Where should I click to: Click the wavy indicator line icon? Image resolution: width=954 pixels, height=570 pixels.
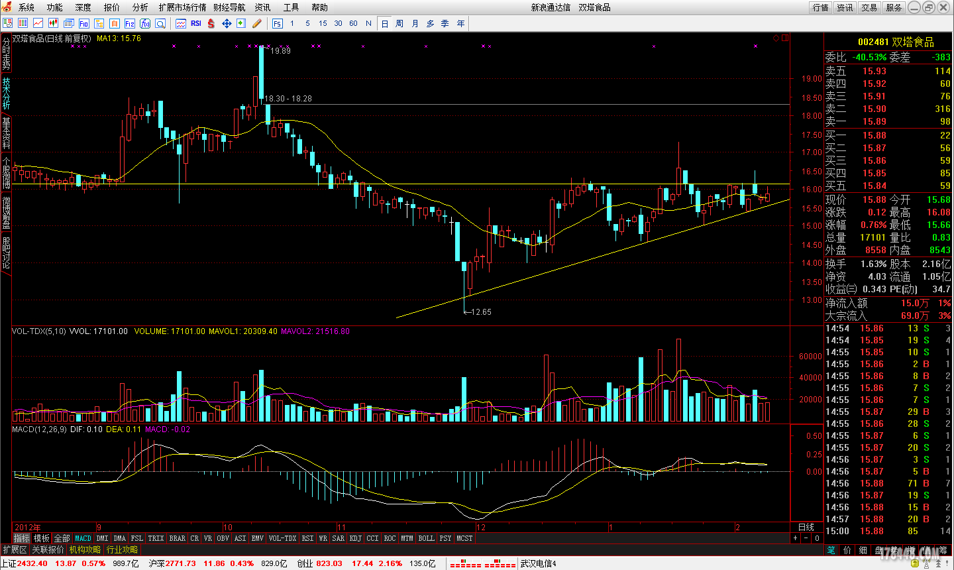click(x=180, y=23)
